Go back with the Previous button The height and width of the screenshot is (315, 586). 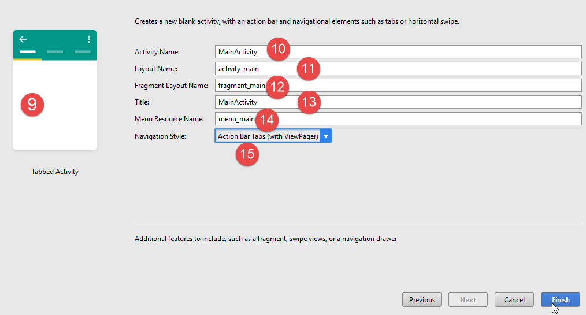tap(422, 300)
